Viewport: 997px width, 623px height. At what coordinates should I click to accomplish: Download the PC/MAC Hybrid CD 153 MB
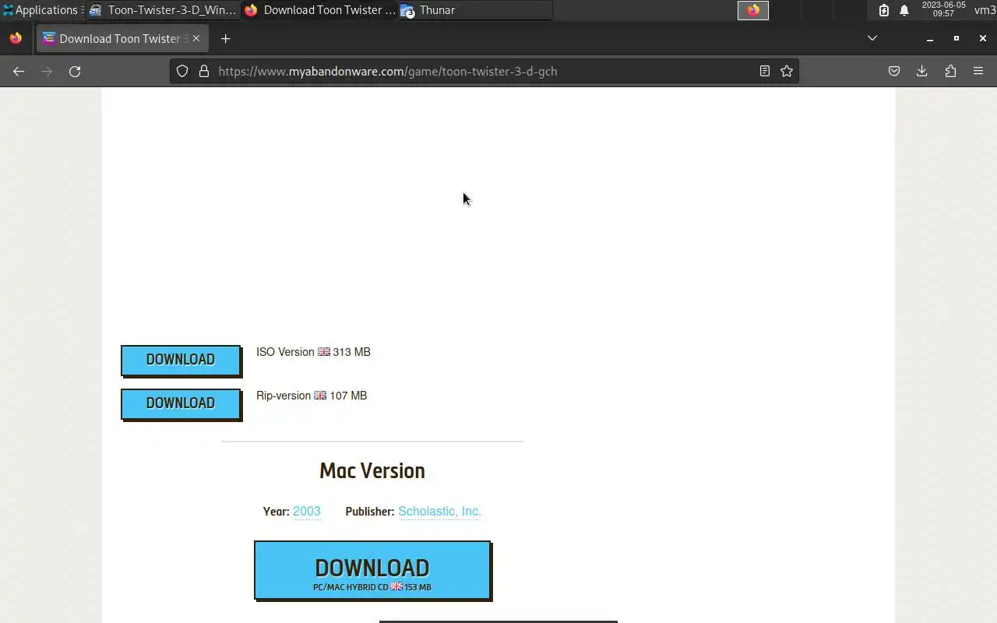pos(372,570)
